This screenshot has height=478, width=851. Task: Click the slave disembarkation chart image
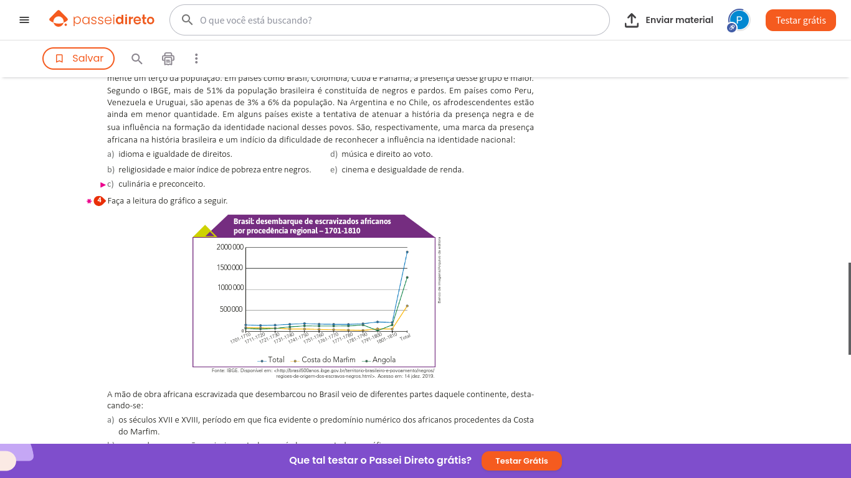314,293
